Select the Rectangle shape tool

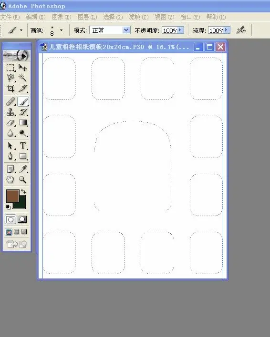point(22,156)
